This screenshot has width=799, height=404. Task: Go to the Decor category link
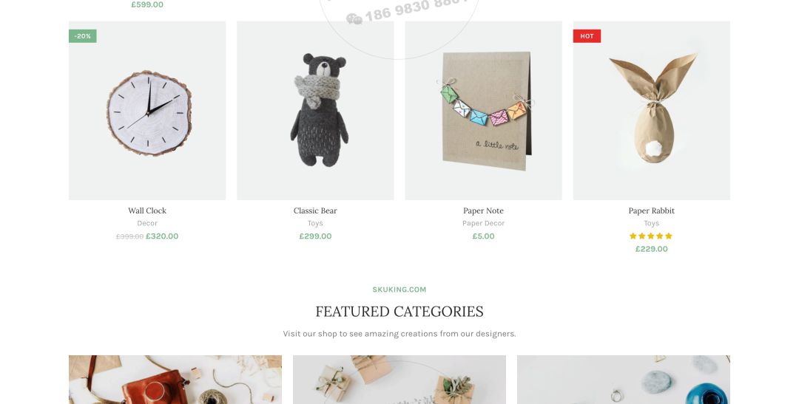[147, 223]
